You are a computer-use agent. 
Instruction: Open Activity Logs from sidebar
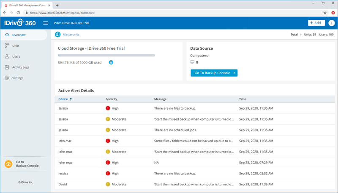coord(20,67)
